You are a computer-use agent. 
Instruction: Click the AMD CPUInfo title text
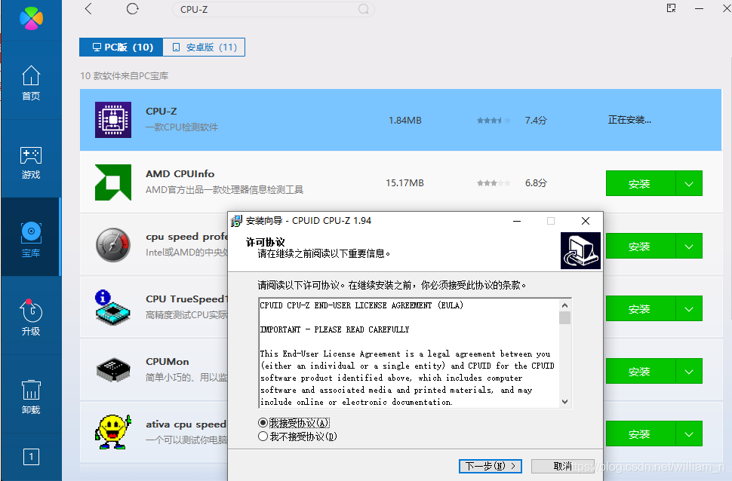(180, 174)
